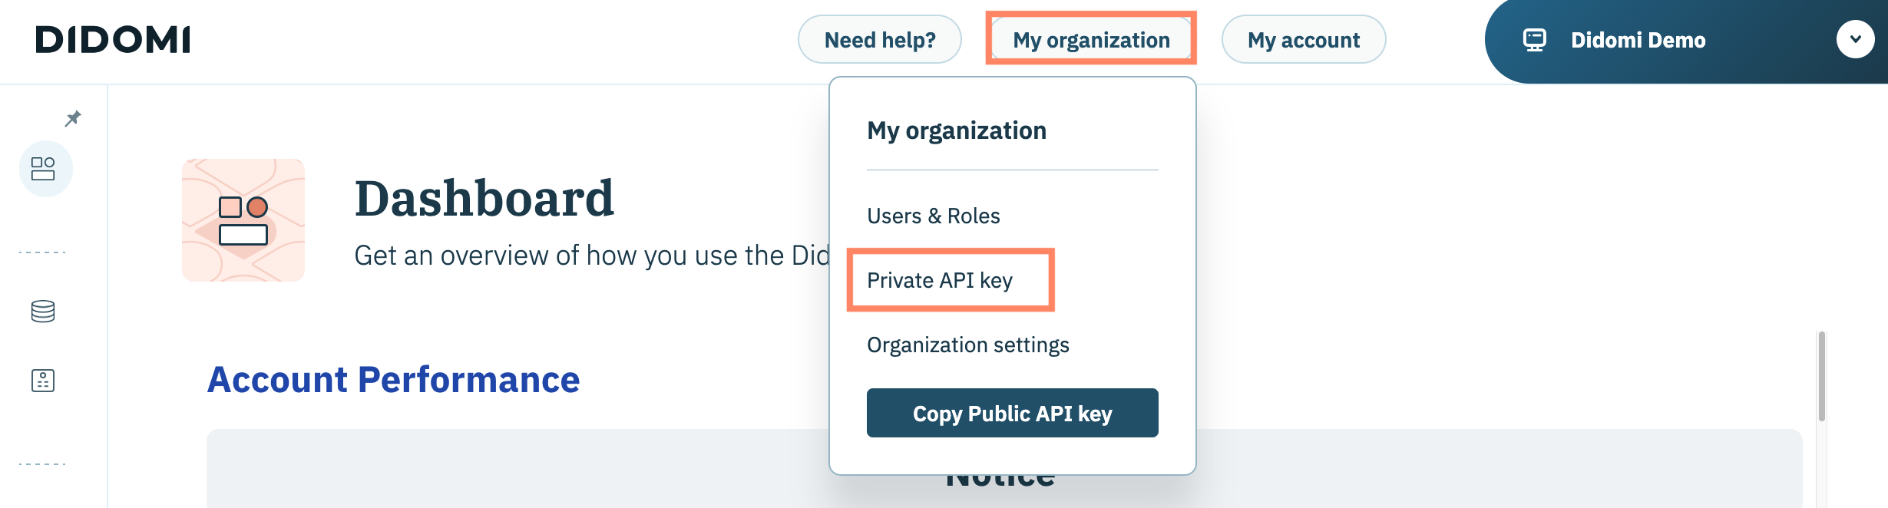This screenshot has height=508, width=1888.
Task: Click the monitor icon beside Didomi Demo
Action: click(x=1534, y=40)
